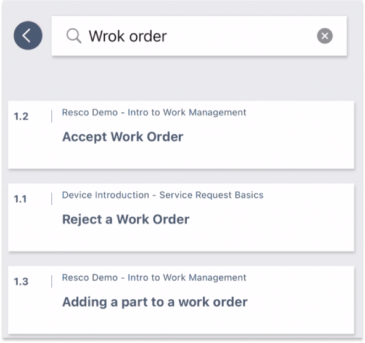This screenshot has width=365, height=343.
Task: Select lesson number 1.2
Action: pyautogui.click(x=21, y=117)
